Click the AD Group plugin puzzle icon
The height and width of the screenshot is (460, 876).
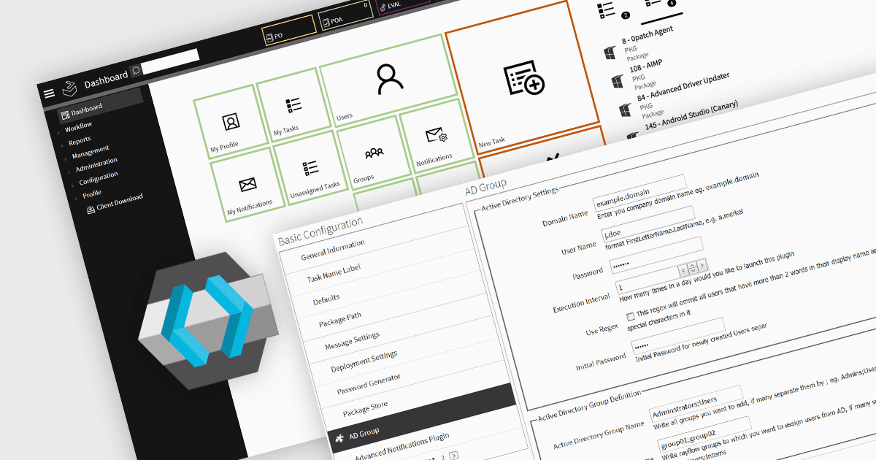click(x=339, y=437)
